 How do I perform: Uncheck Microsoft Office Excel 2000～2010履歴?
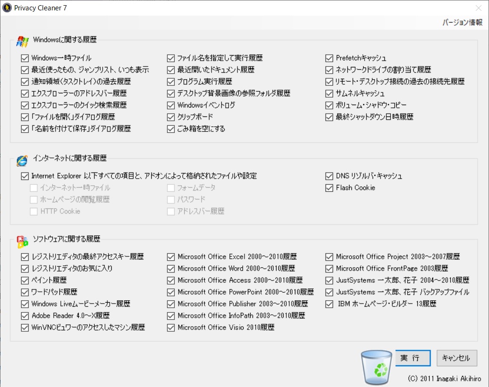click(x=171, y=257)
